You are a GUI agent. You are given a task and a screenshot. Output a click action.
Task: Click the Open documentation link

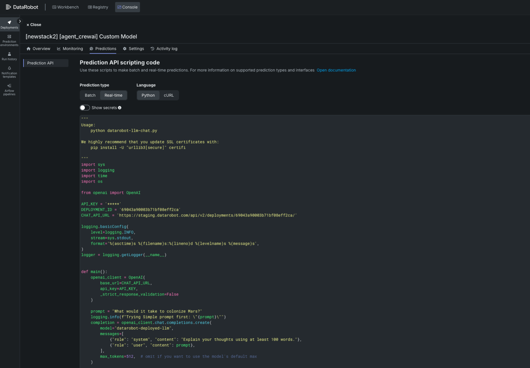pyautogui.click(x=336, y=70)
